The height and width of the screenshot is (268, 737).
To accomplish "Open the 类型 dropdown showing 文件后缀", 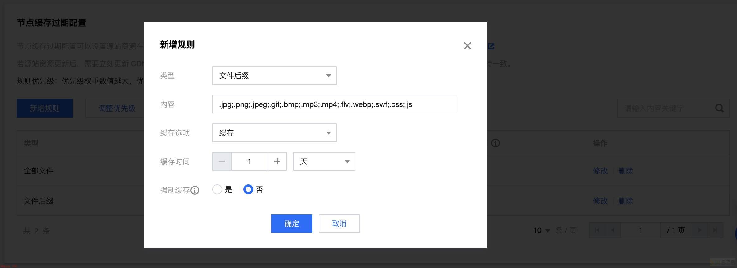I will point(274,76).
